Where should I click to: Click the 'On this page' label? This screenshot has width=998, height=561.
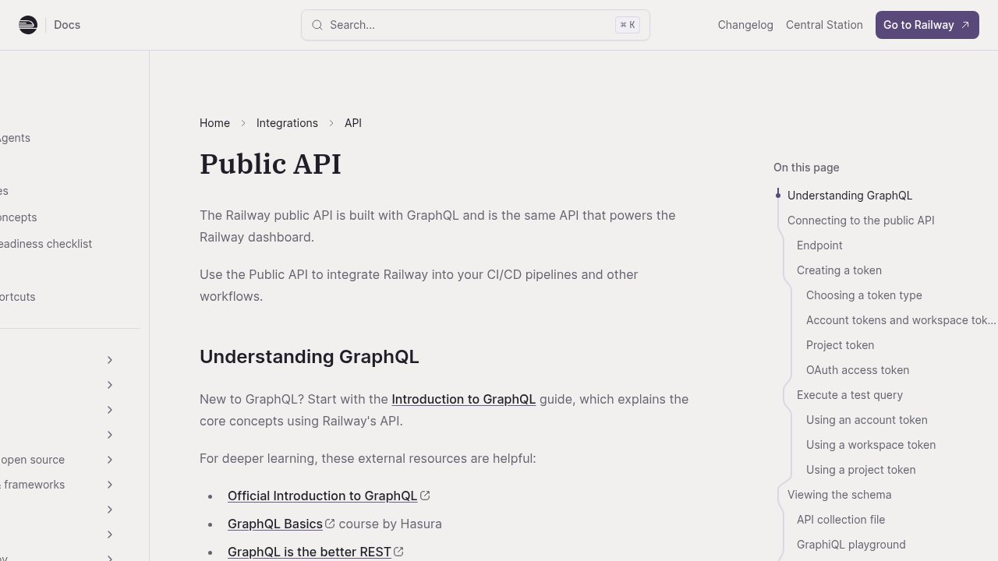point(806,168)
